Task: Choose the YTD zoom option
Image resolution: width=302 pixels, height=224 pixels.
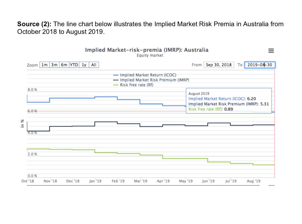Action: pos(74,65)
